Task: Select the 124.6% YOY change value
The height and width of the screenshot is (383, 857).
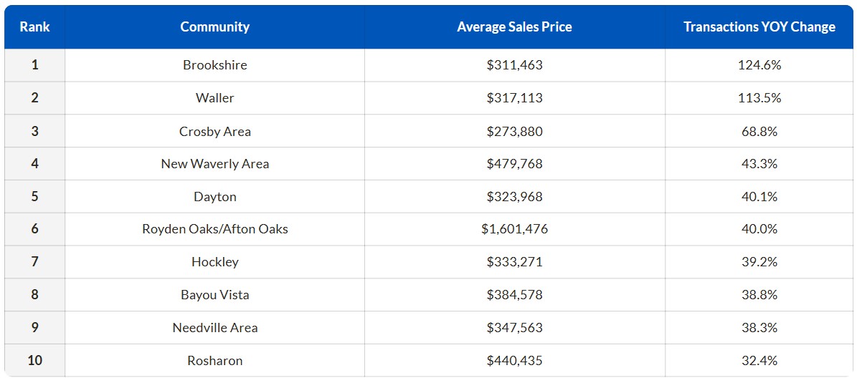Action: (x=759, y=65)
